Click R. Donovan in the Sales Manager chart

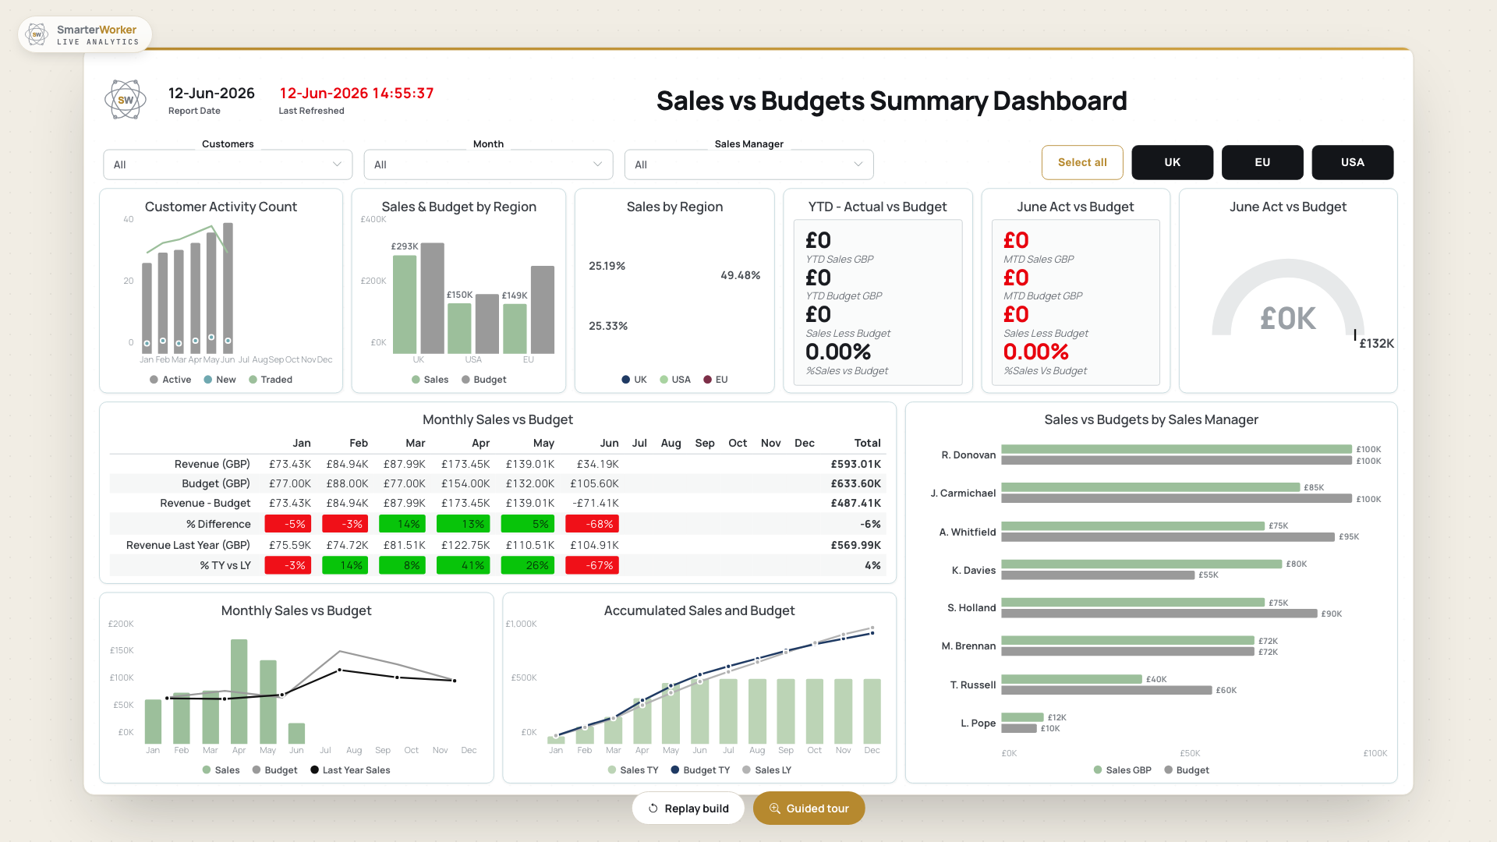click(968, 455)
